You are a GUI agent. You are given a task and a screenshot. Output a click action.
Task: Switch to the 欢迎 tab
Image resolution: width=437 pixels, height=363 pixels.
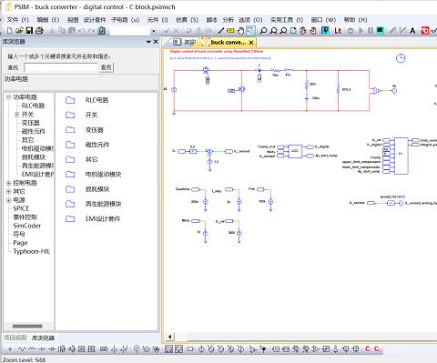(184, 42)
